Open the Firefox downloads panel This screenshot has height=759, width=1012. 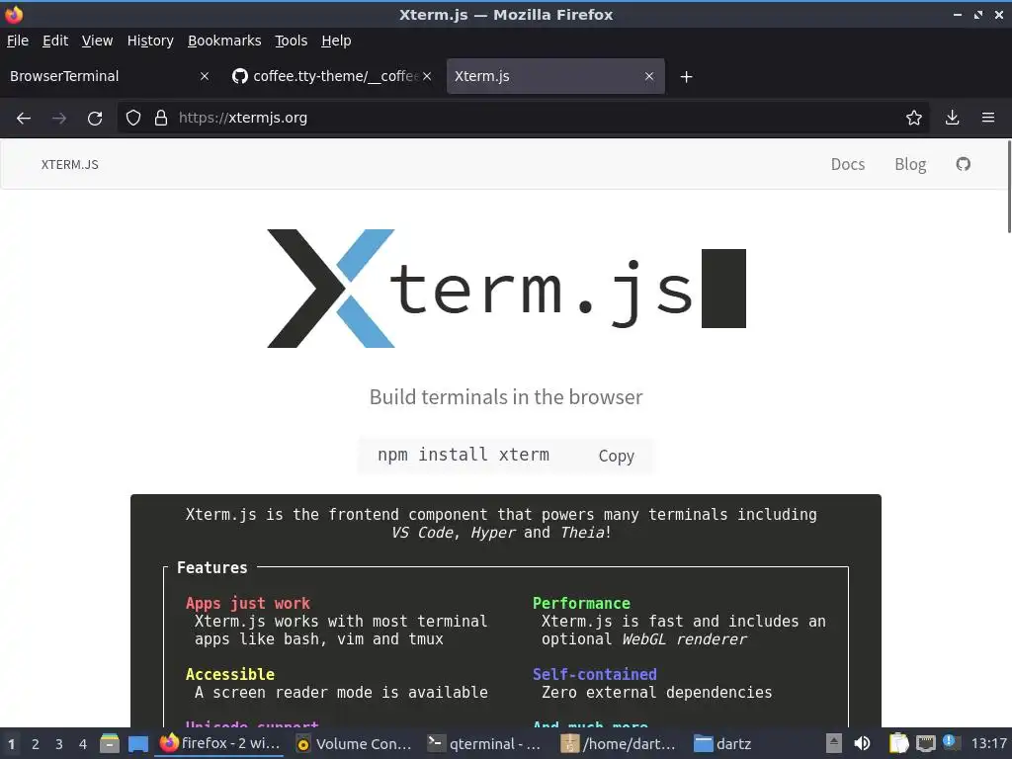coord(952,118)
